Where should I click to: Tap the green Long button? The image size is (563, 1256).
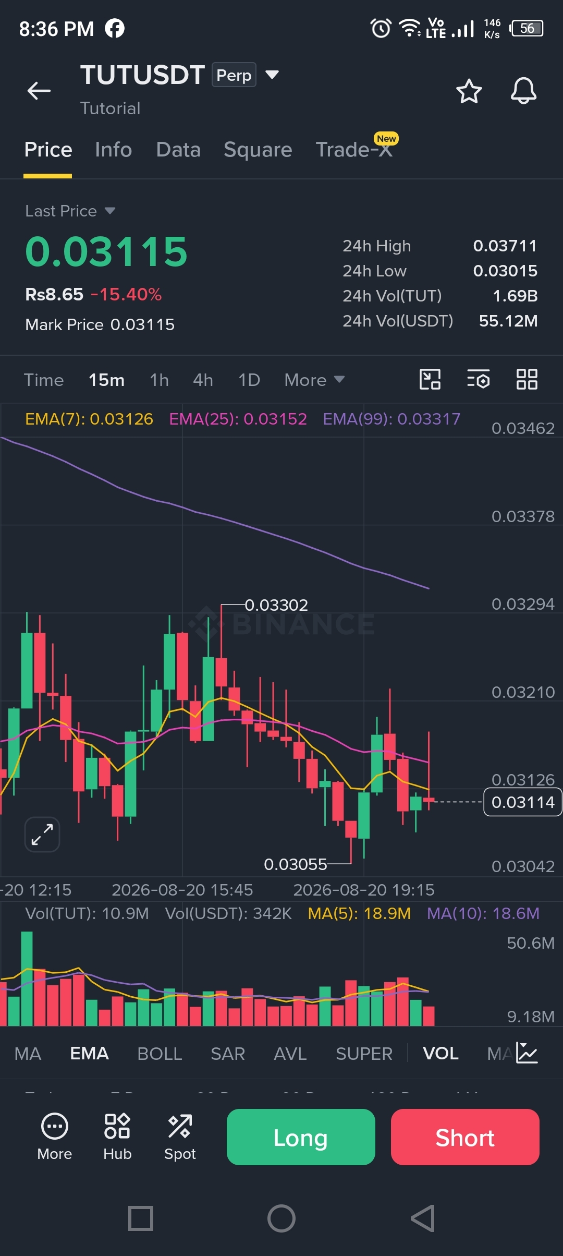(x=301, y=1137)
